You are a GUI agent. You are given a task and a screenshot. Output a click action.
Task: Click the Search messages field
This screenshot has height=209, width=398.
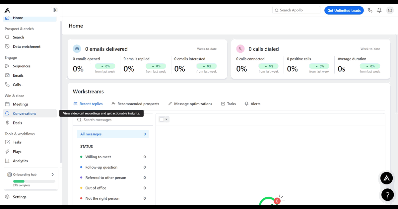(113, 120)
